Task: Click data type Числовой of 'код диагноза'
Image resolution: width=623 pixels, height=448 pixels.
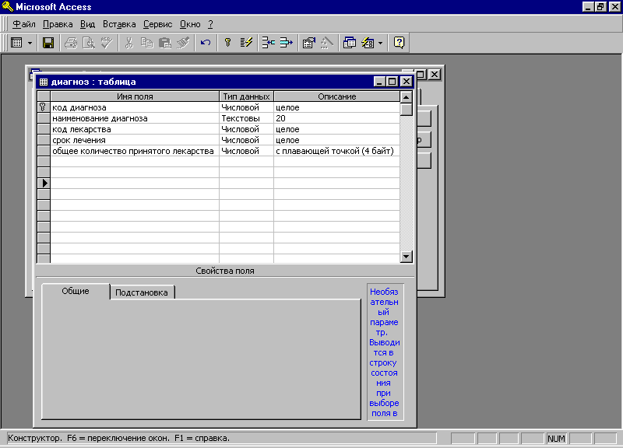Action: click(x=246, y=107)
